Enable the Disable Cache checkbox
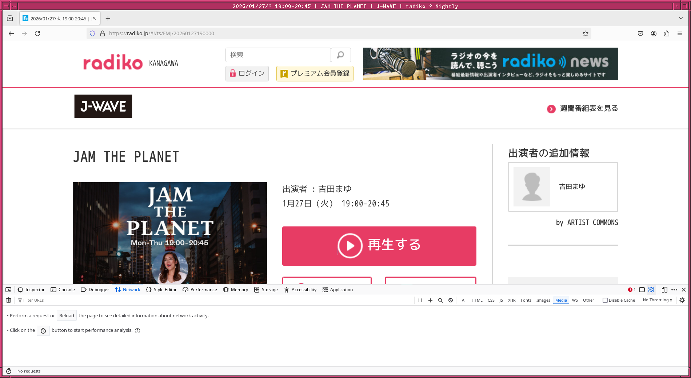Screen dimensions: 691x378 605,300
